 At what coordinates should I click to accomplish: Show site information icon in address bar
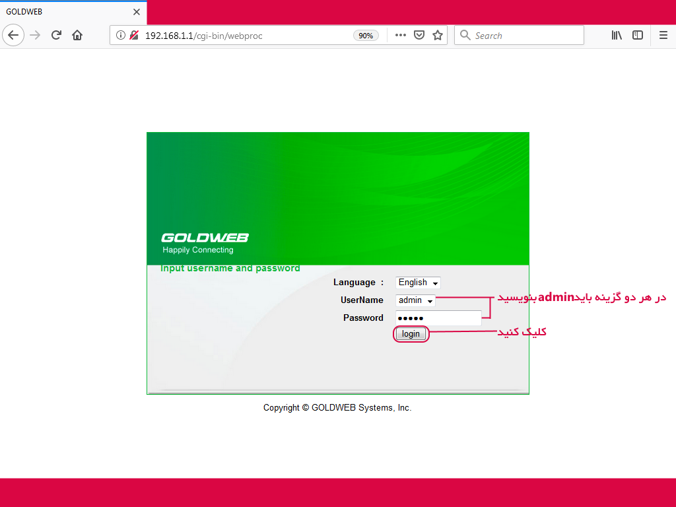point(121,36)
